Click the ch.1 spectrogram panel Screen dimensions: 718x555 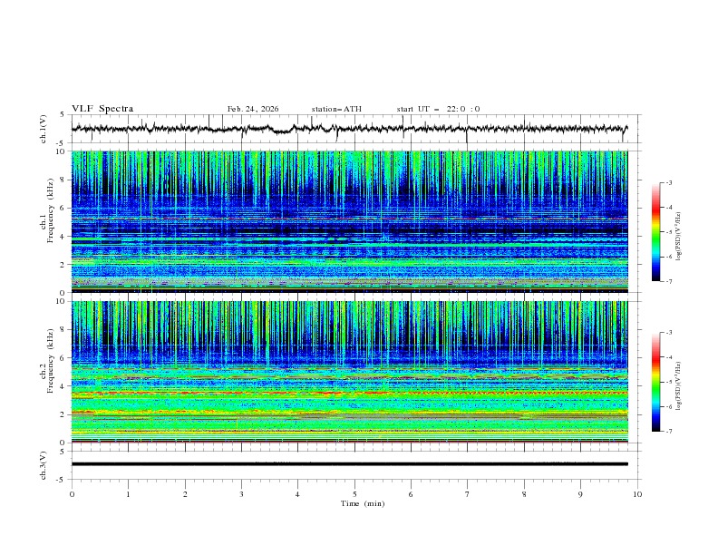(350, 221)
